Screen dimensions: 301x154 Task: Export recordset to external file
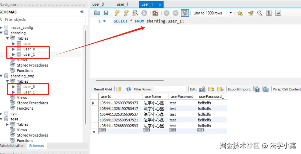[256, 89]
